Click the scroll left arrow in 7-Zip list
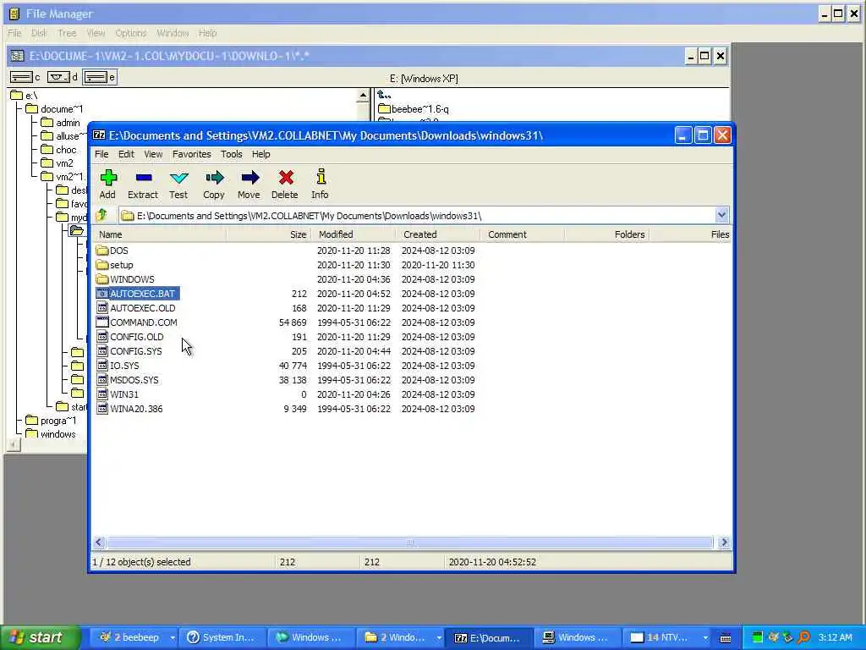 coord(99,543)
